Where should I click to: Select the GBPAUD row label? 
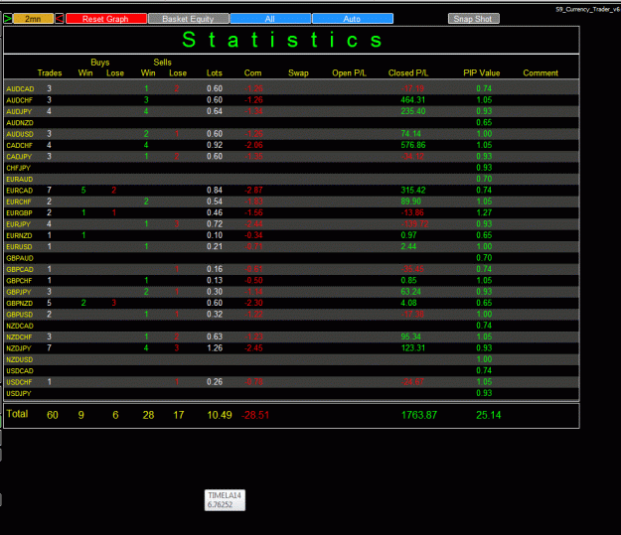pos(20,258)
